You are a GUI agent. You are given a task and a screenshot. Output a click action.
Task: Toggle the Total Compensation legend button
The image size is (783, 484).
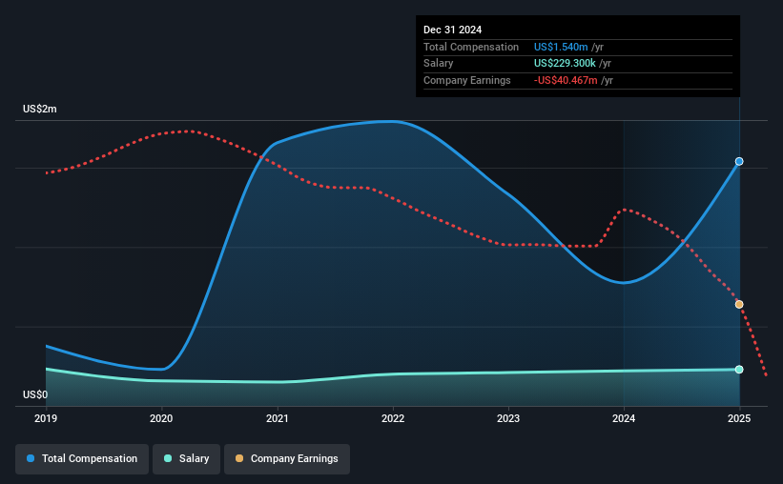(x=82, y=458)
